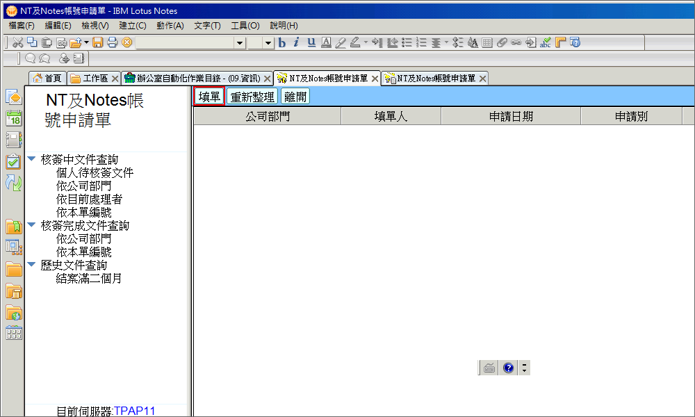
Task: Open the floating toolbar options arrow
Action: (524, 368)
